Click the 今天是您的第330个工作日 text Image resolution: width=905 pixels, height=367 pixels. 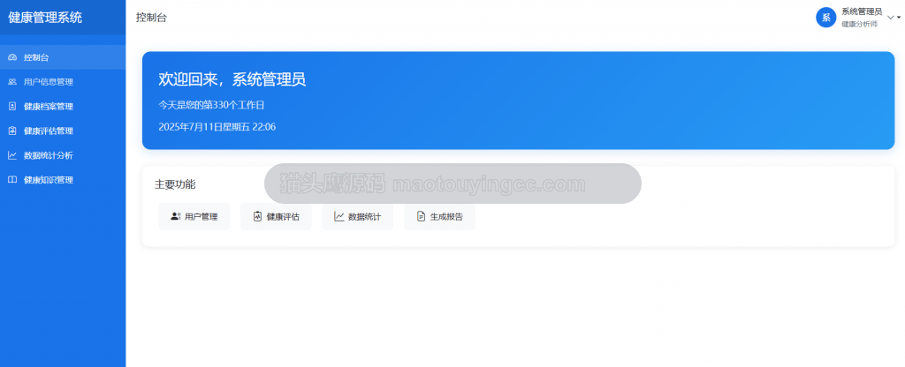[x=212, y=105]
